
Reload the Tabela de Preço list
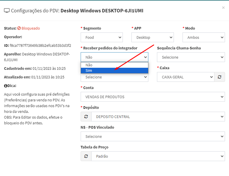pyautogui.click(x=86, y=156)
